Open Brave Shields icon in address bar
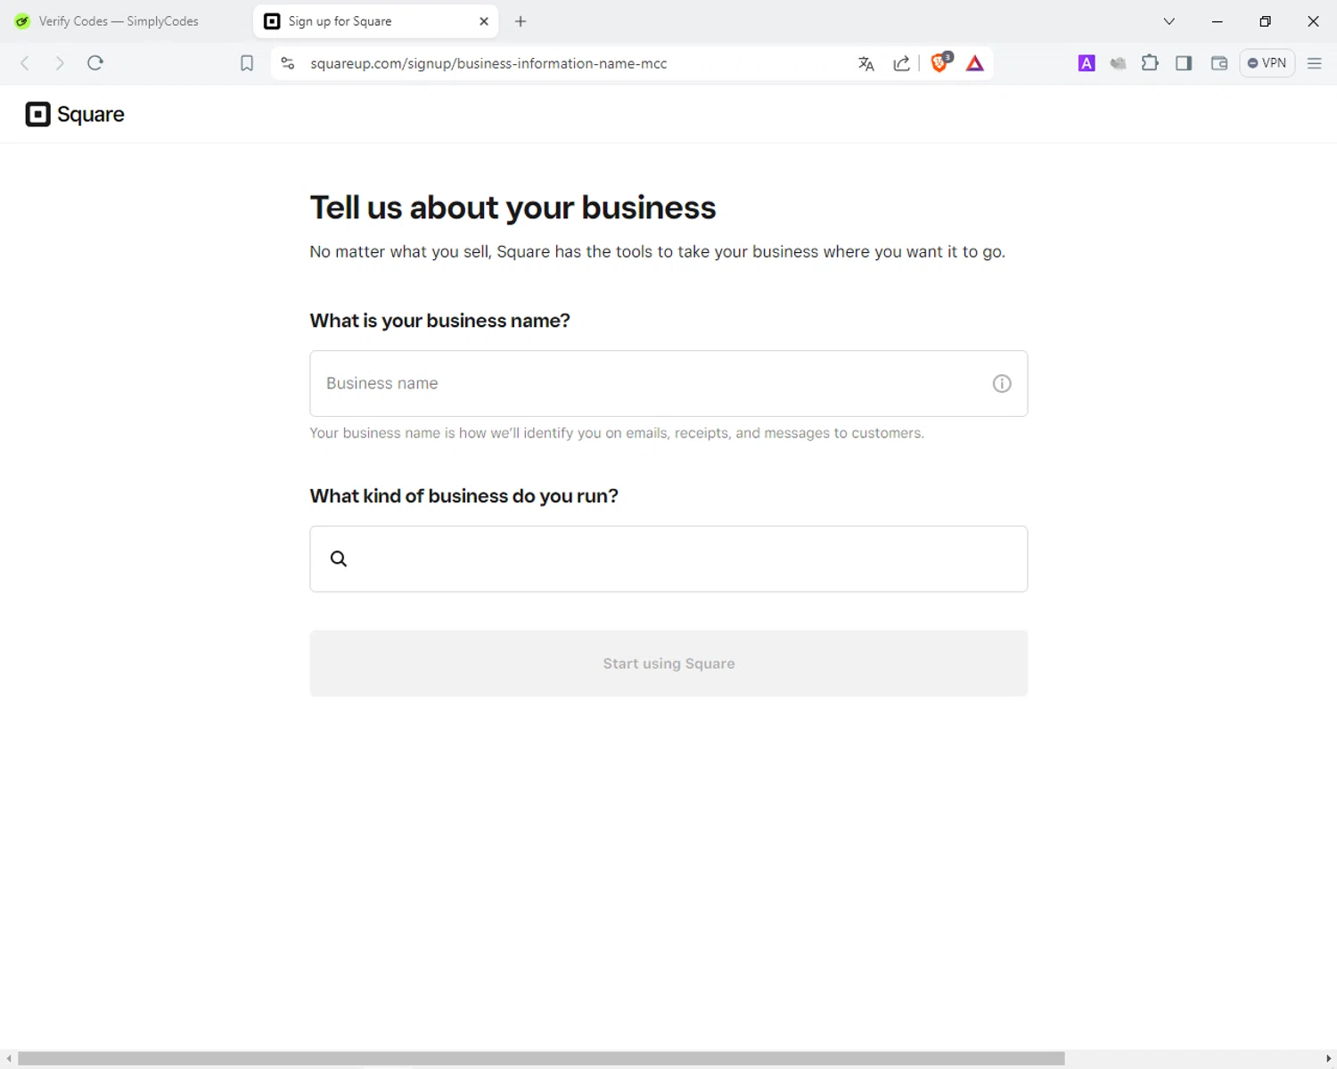Image resolution: width=1337 pixels, height=1069 pixels. [939, 63]
